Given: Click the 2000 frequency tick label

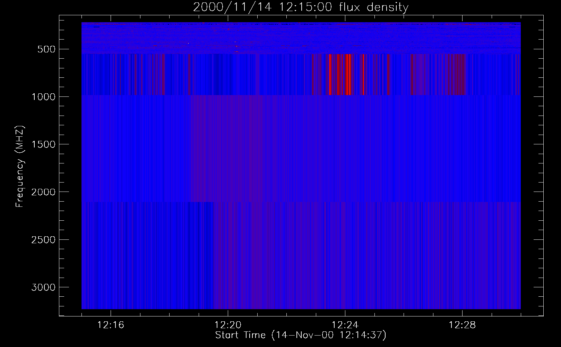Looking at the screenshot, I should [43, 192].
